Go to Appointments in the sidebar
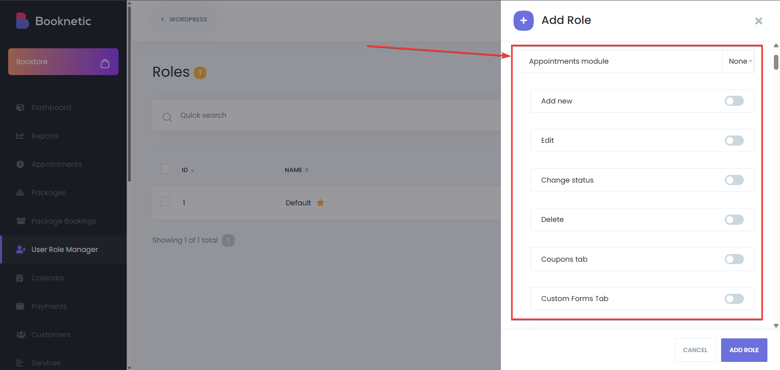 point(63,164)
